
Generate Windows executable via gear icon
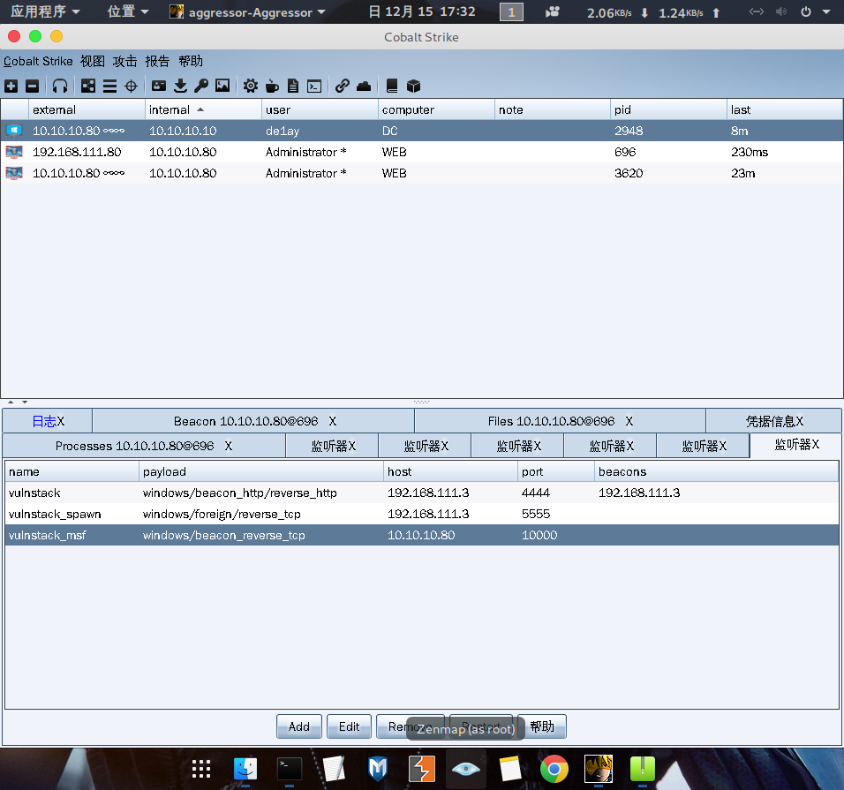(x=251, y=87)
